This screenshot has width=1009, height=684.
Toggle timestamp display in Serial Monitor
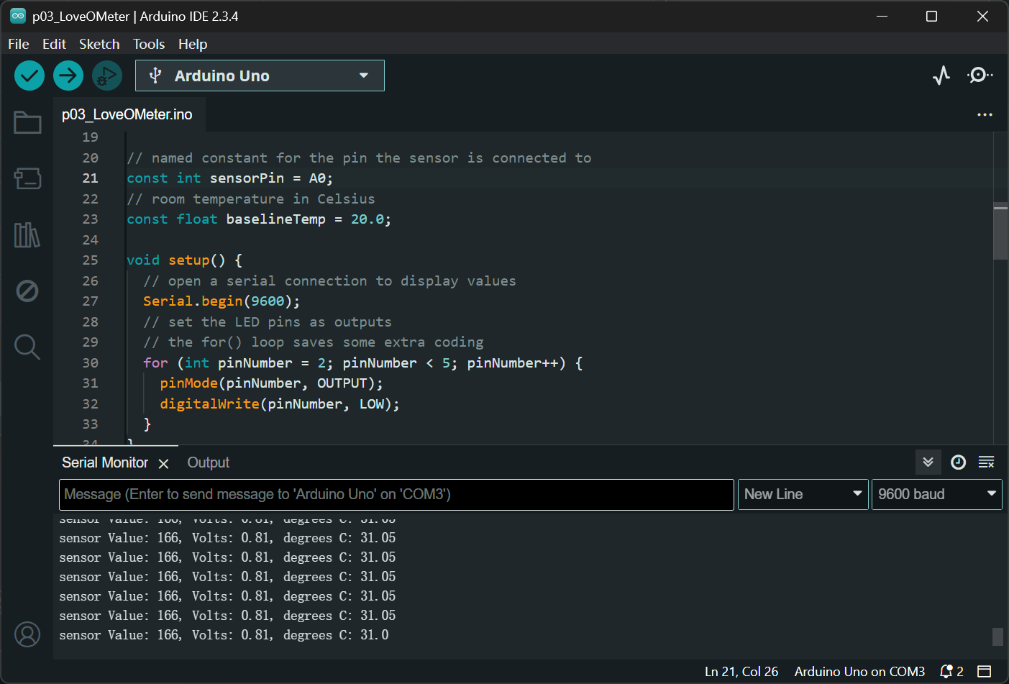[958, 462]
